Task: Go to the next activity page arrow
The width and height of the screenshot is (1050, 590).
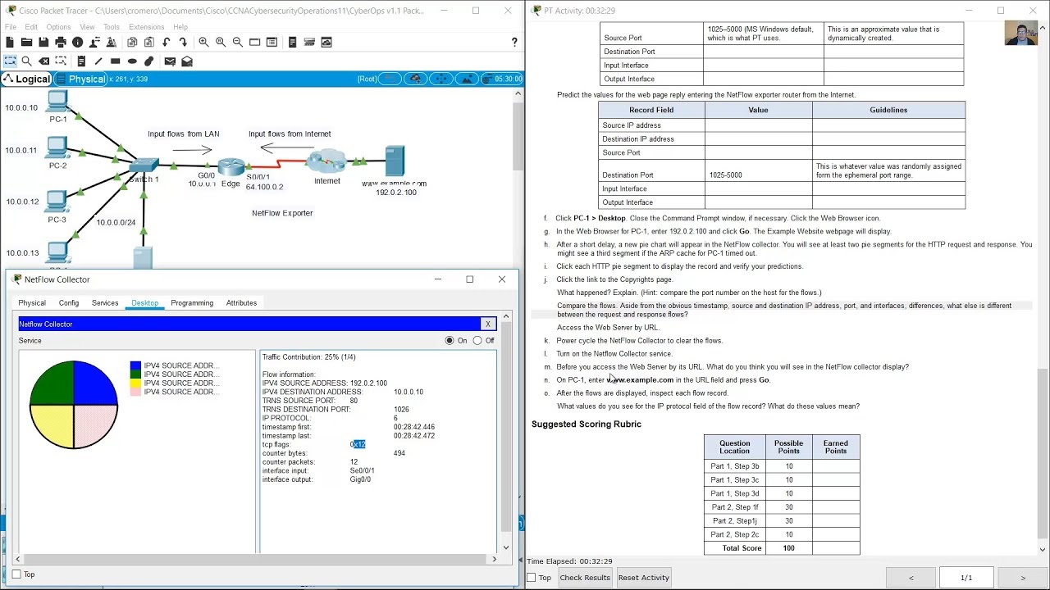Action: (x=1023, y=578)
